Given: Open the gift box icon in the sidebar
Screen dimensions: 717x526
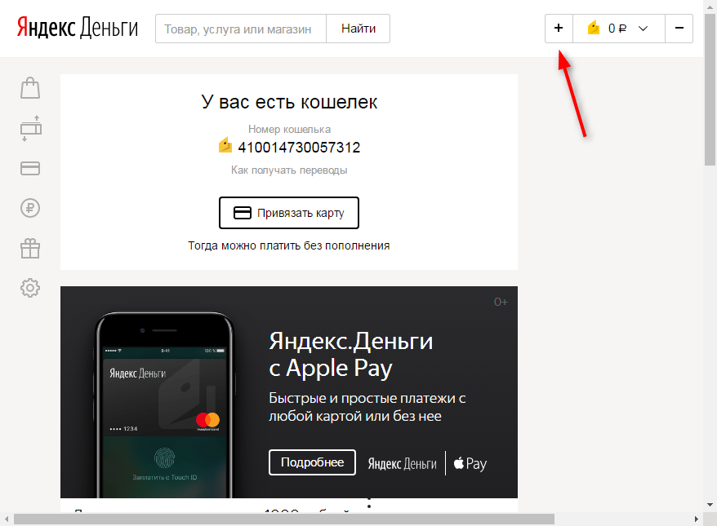Looking at the screenshot, I should 30,249.
